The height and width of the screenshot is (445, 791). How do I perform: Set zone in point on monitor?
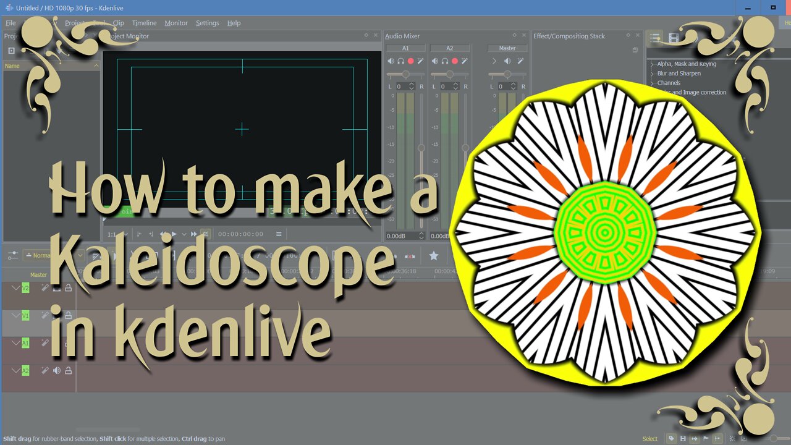point(139,234)
